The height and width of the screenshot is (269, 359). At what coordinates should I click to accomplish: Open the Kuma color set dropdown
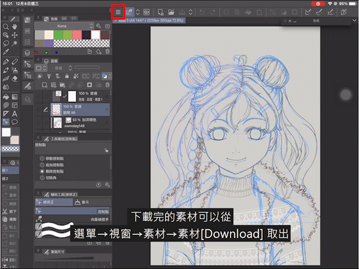coord(64,26)
